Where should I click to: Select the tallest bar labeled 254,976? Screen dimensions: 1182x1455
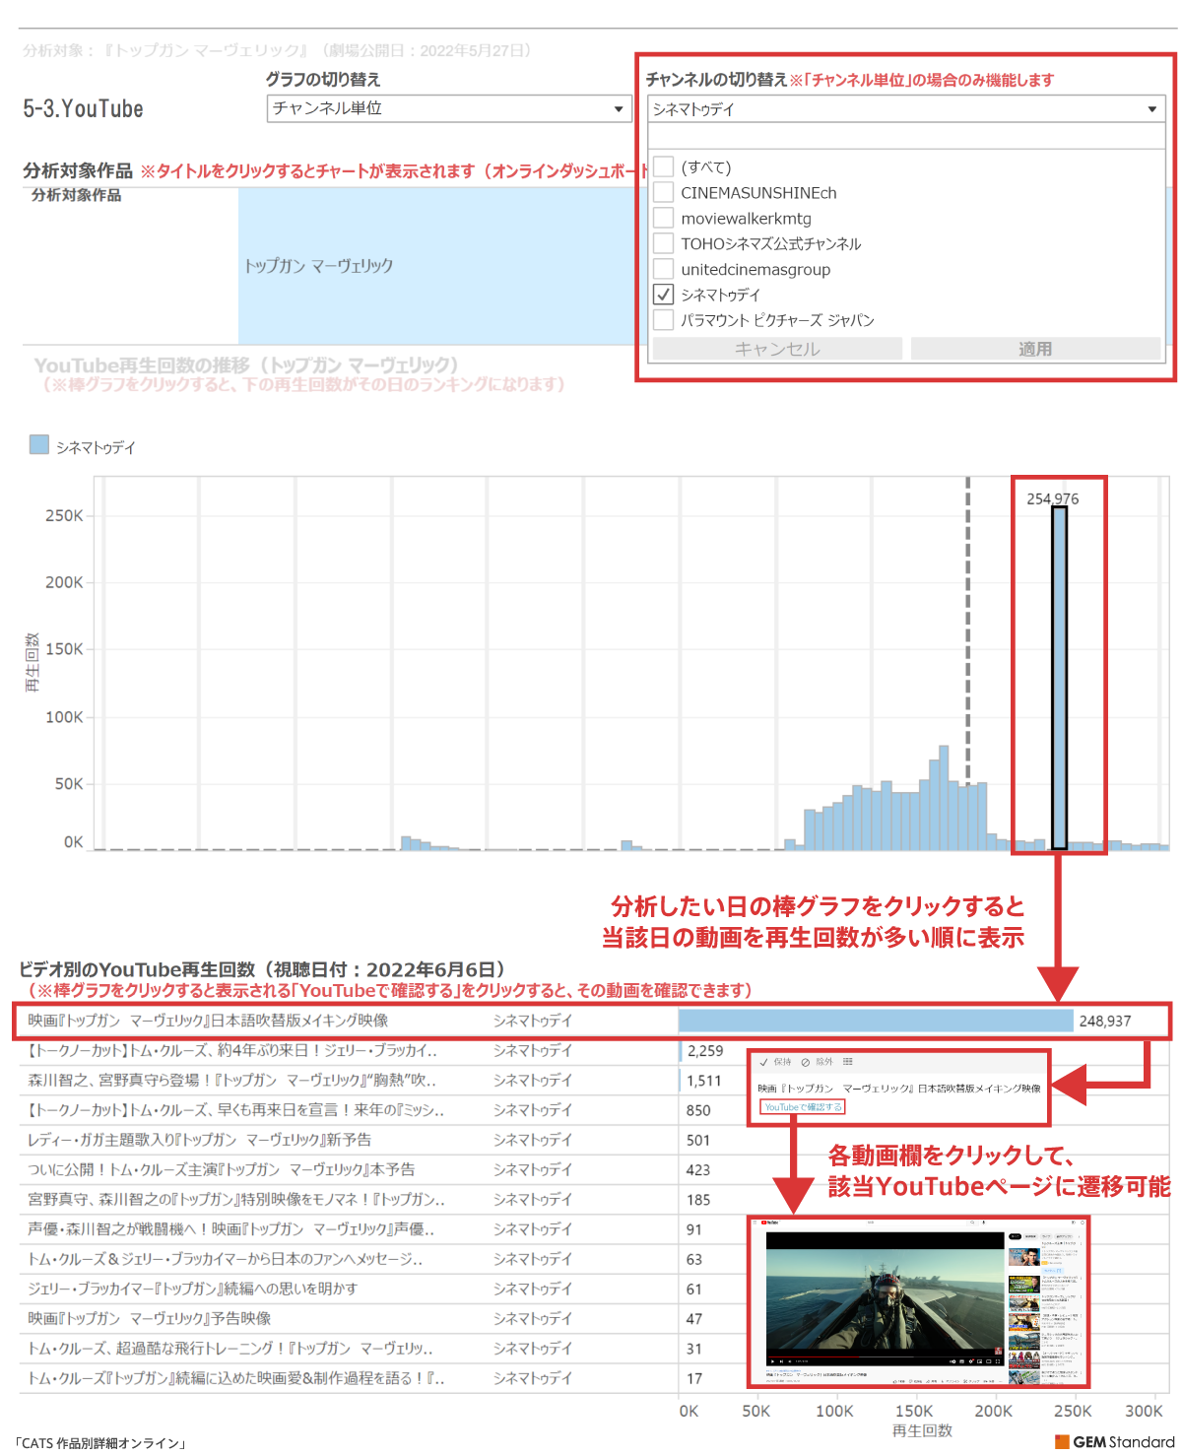pos(1060,678)
